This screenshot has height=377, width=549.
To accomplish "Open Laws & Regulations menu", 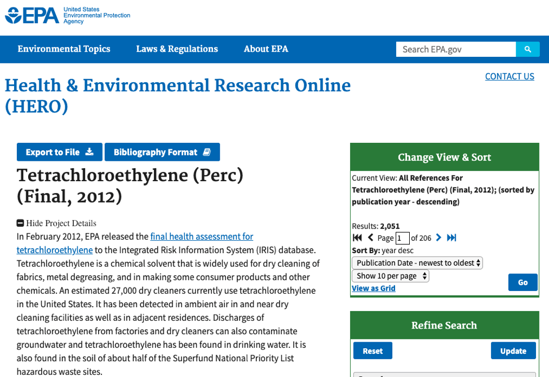I will coord(177,49).
